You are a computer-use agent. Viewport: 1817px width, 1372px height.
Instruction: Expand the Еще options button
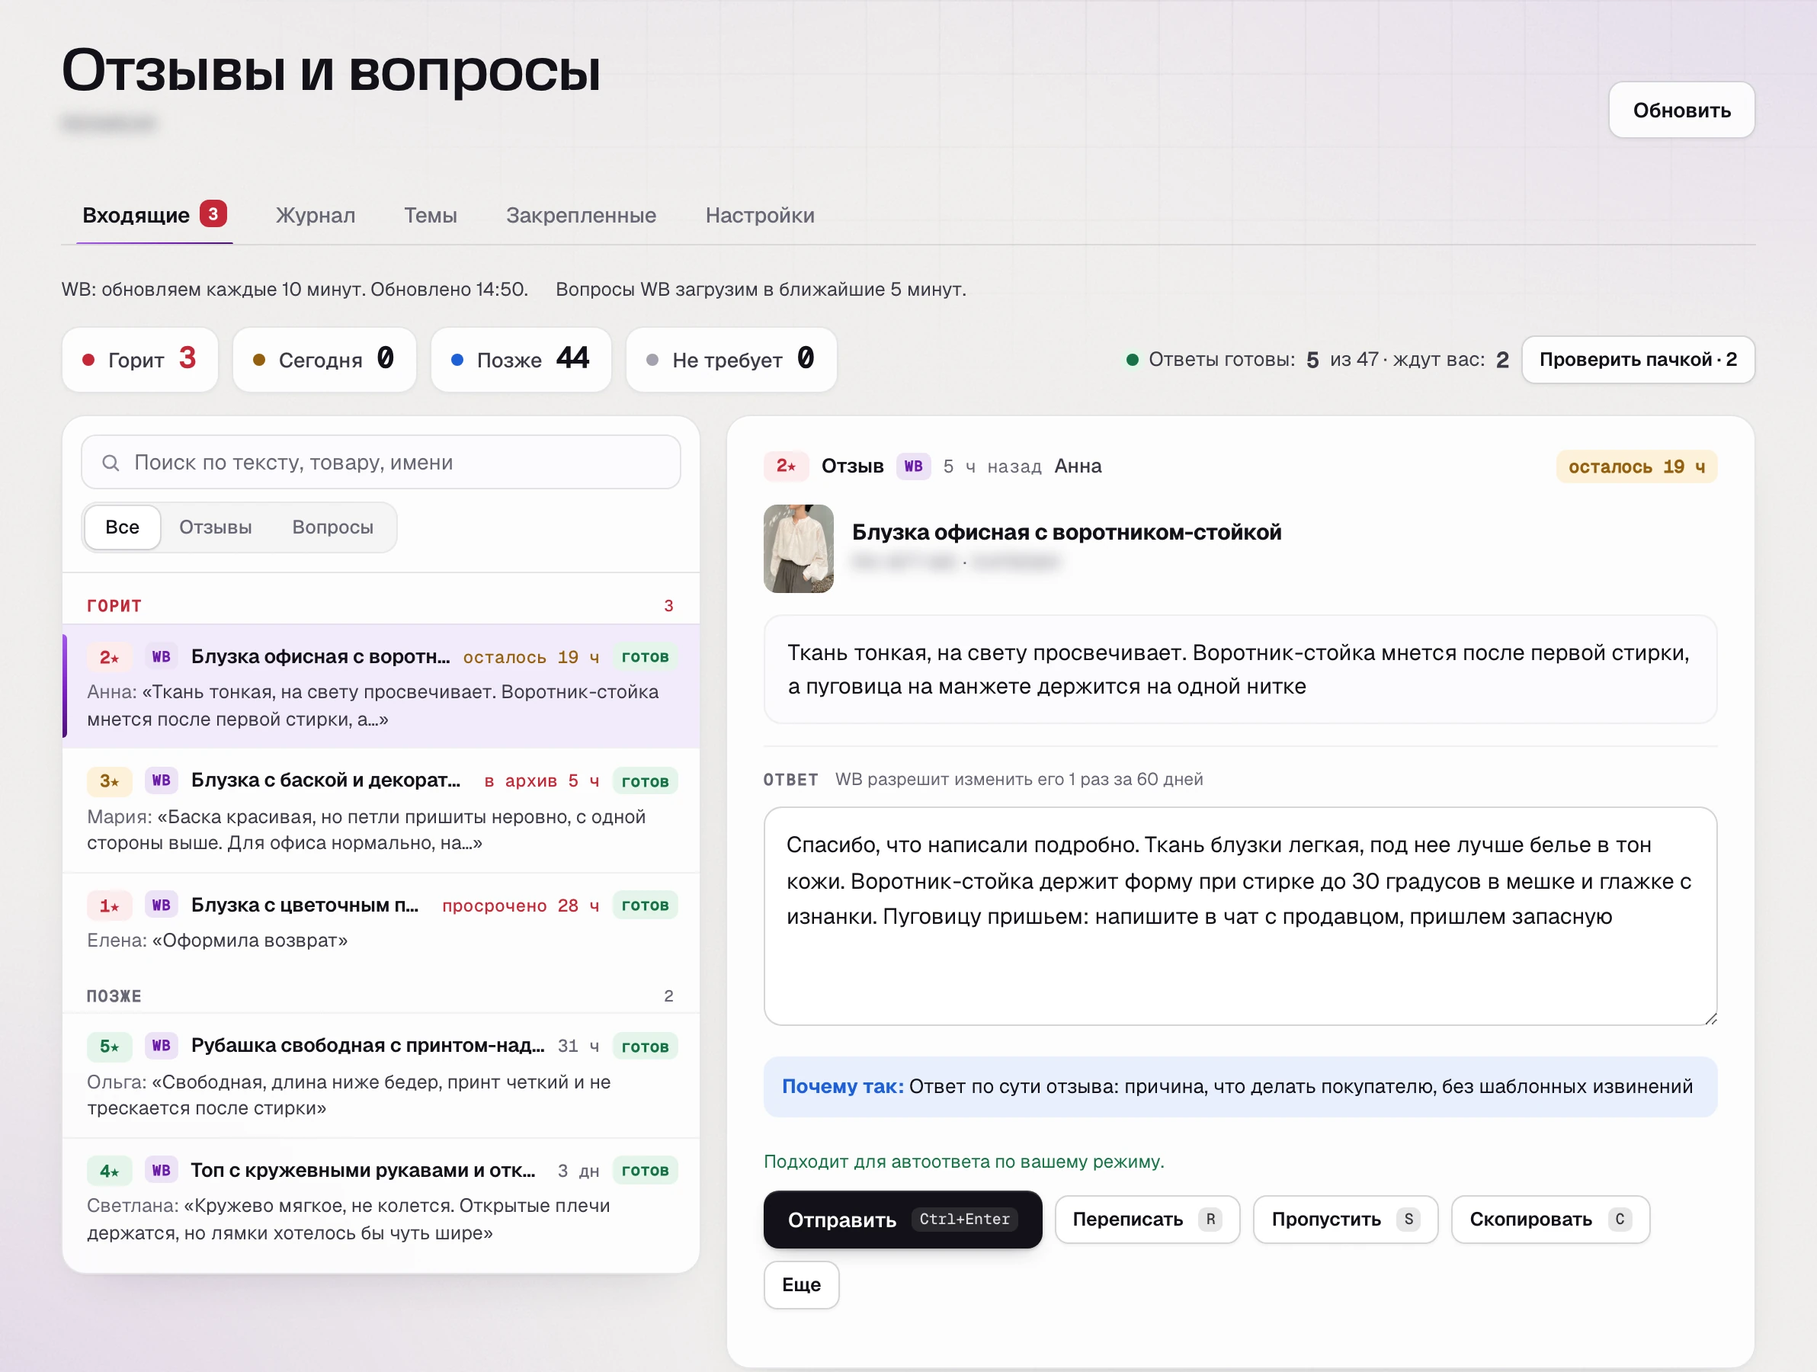(801, 1285)
